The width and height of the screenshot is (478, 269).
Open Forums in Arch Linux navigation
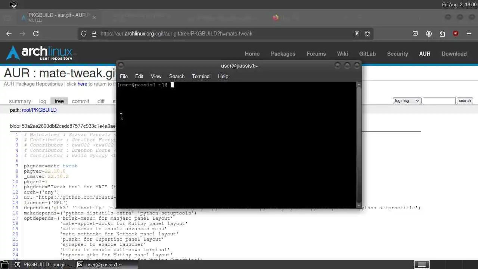click(316, 54)
